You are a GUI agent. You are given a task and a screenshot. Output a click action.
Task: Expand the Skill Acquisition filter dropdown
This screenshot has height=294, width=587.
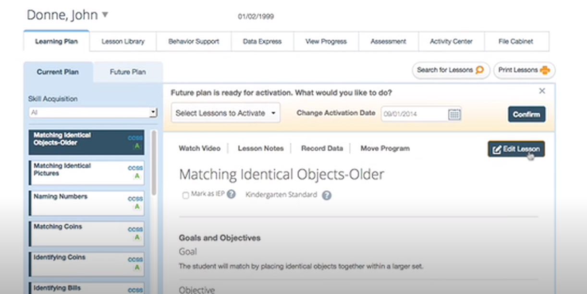(153, 112)
